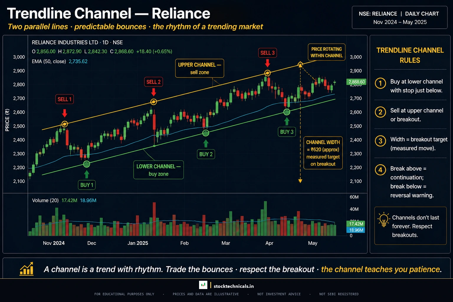453x302 pixels.
Task: Click the Nov 2024 time axis label
Action: (54, 243)
